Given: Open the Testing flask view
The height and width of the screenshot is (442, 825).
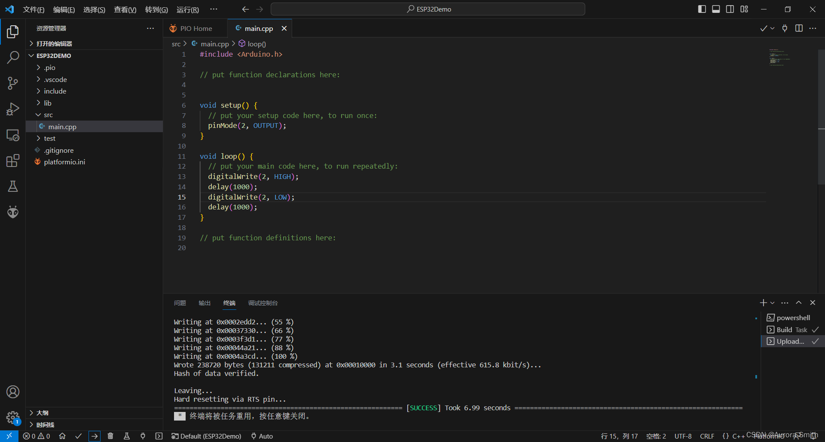Looking at the screenshot, I should (x=13, y=186).
